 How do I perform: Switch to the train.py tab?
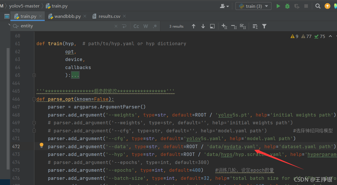[28, 16]
